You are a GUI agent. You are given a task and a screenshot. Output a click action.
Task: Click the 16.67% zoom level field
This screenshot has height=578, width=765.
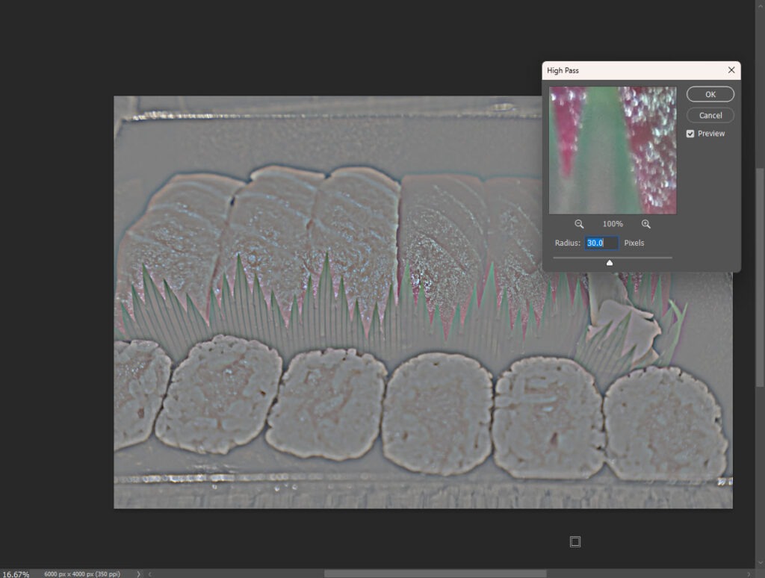16,574
